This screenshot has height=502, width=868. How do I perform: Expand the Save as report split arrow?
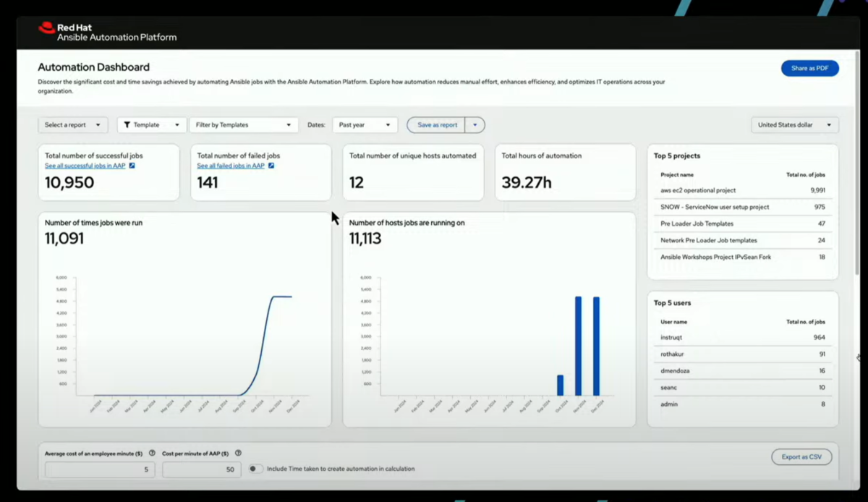475,125
